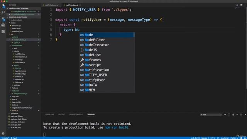Choose the NOTIFY_USER suggestion
The height and width of the screenshot is (139, 247).
pyautogui.click(x=107, y=75)
